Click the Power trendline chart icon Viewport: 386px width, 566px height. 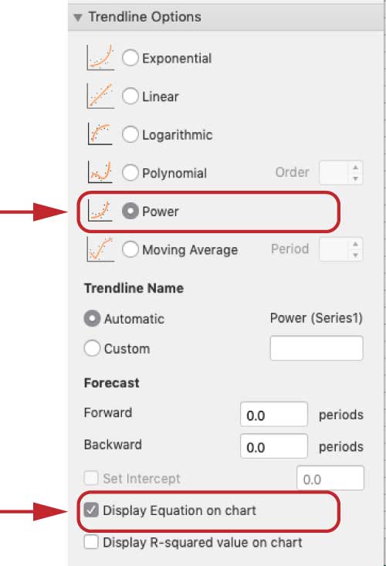(100, 211)
